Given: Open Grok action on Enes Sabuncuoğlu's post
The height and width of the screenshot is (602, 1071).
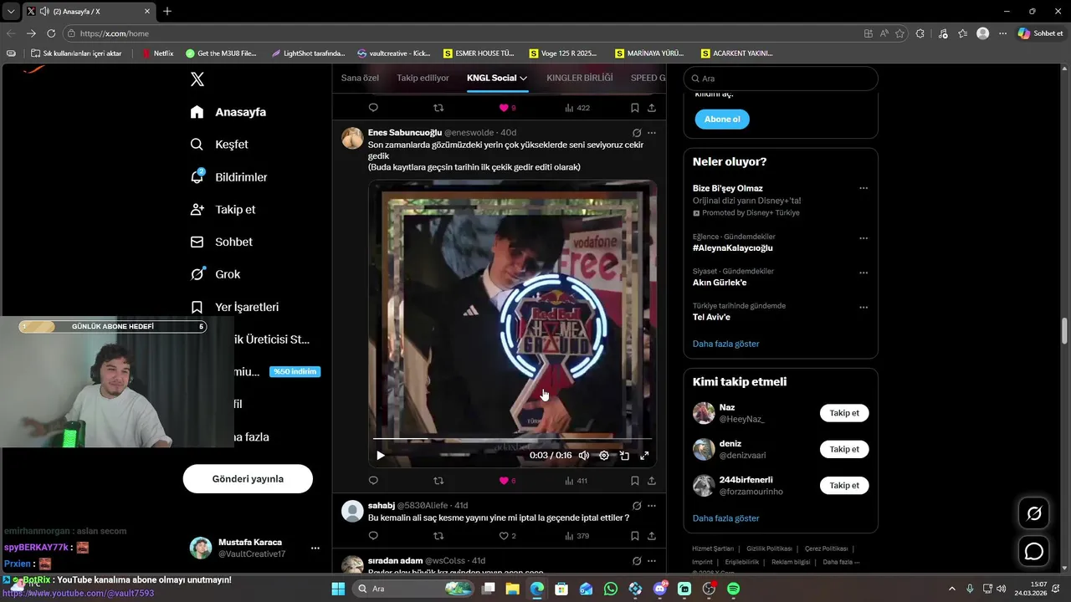Looking at the screenshot, I should point(637,133).
